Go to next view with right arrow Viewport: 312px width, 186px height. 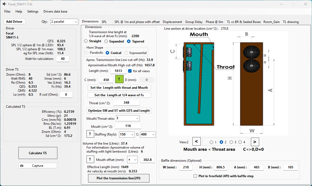click(x=255, y=142)
